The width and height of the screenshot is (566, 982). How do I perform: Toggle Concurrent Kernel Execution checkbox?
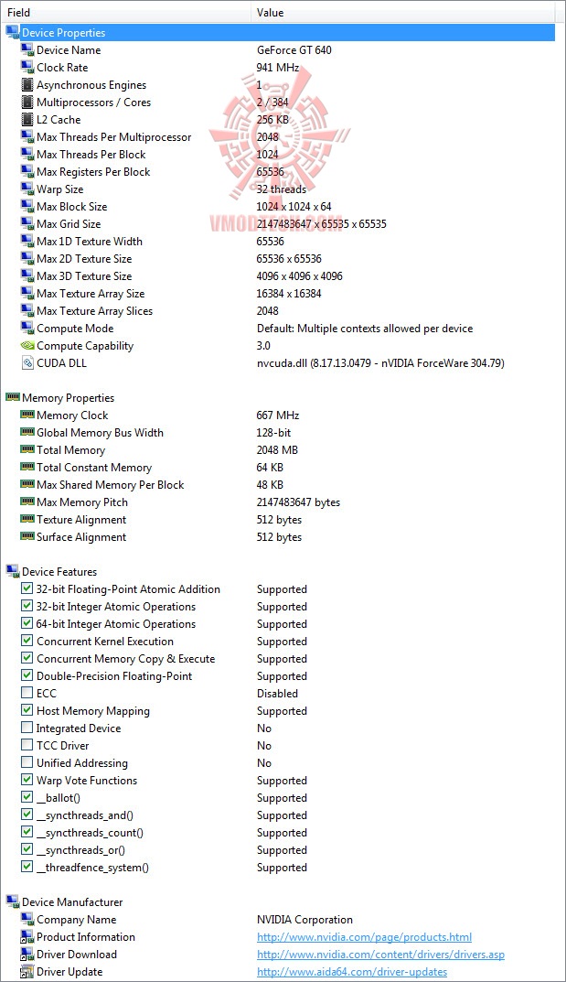coord(27,640)
